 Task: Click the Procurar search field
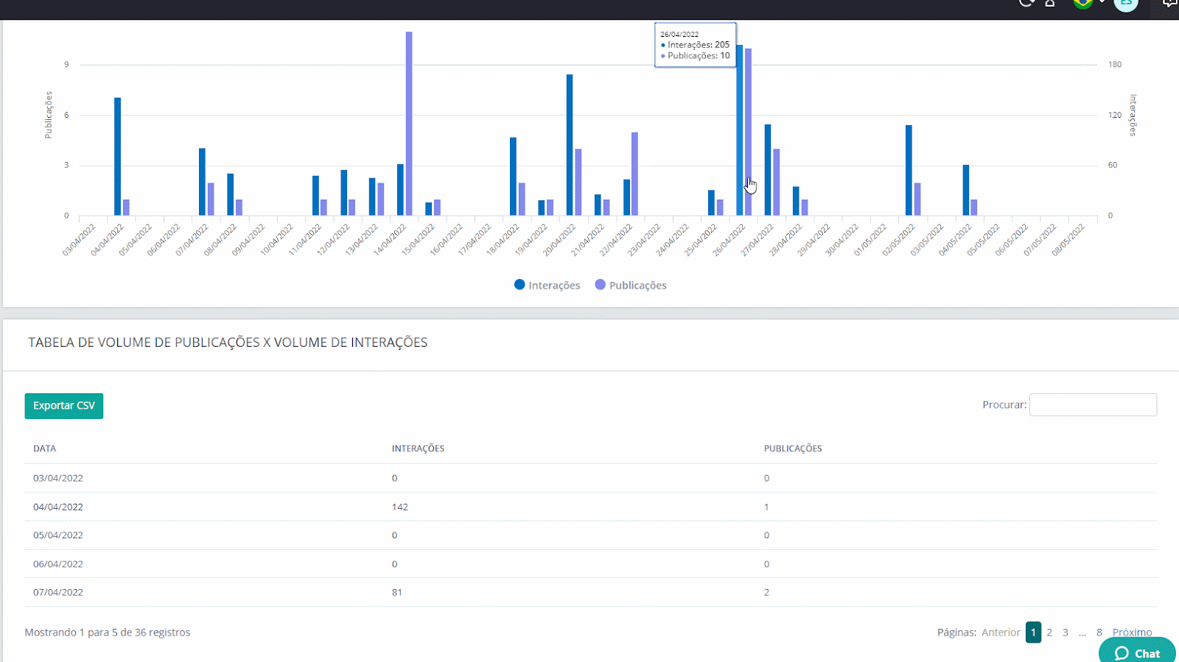1093,405
